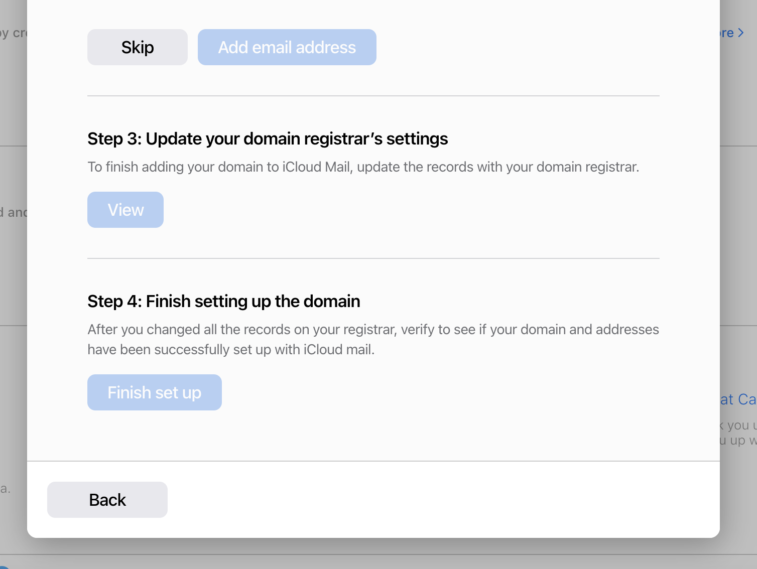Click the Step 4 Finish setting up heading
The image size is (757, 569).
pyautogui.click(x=224, y=301)
